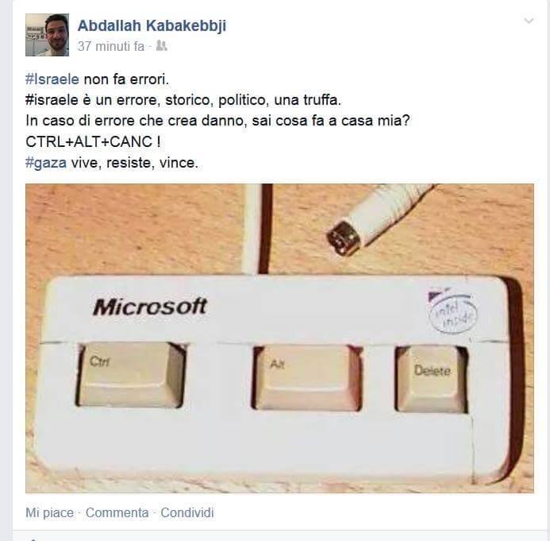Viewport: 550px width, 541px height.
Task: Click 'Commenta' to comment on post
Action: tap(117, 512)
